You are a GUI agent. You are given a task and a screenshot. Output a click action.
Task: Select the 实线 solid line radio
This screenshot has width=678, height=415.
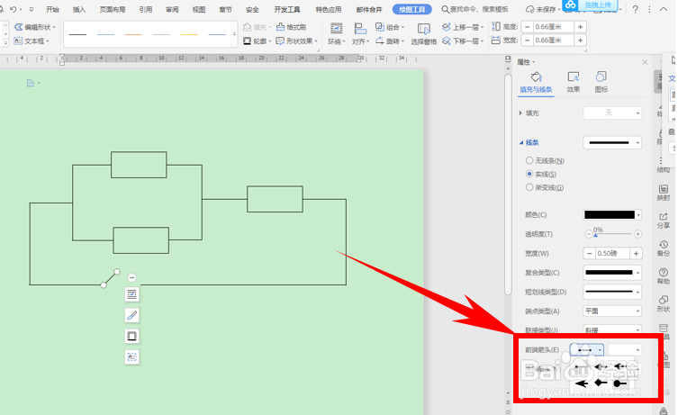[x=529, y=174]
